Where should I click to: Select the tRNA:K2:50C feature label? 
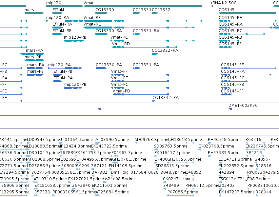tap(224, 3)
